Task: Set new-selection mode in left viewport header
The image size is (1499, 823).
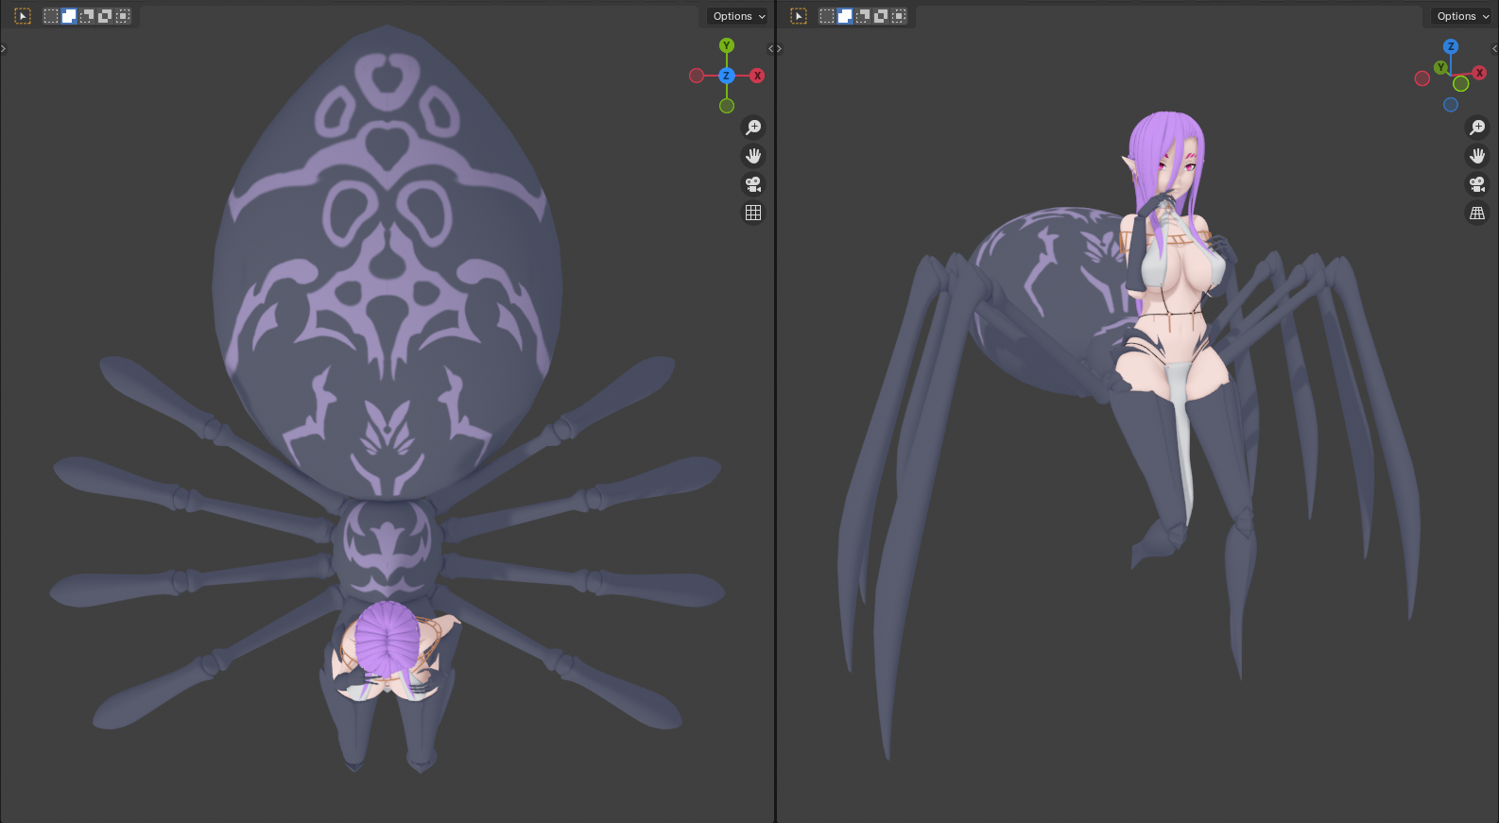Action: coord(51,16)
